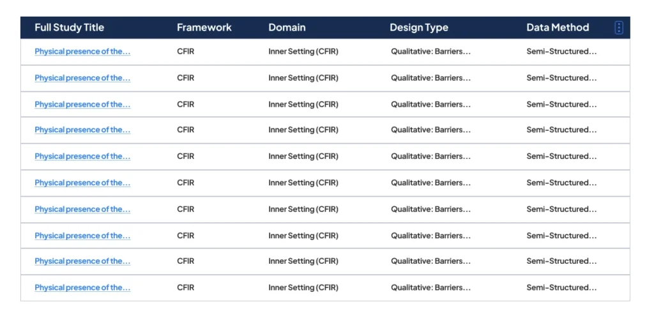Screen dimensions: 654x320
Task: Open the eighth row's study title link
Action: (x=82, y=236)
